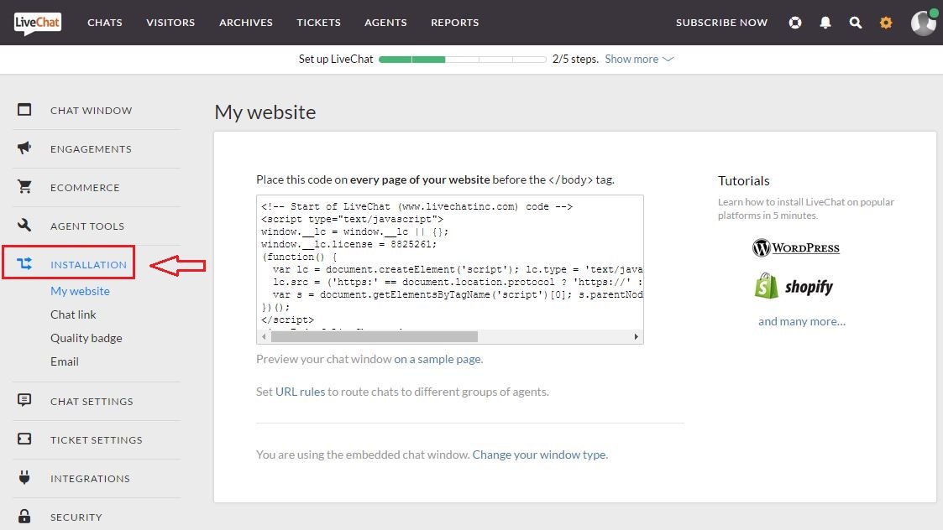Click the Set up LiveChat progress bar

[463, 60]
